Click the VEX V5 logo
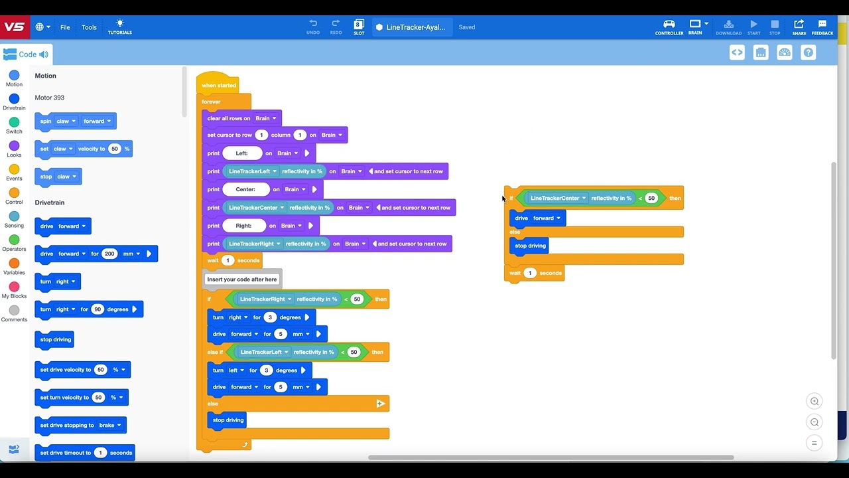Viewport: 849px width, 478px height. pyautogui.click(x=14, y=27)
